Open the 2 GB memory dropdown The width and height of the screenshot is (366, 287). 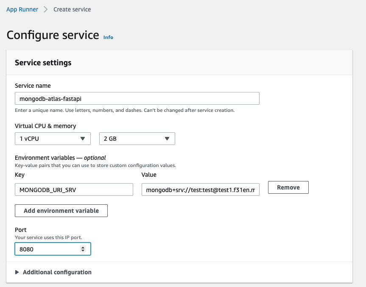point(131,139)
